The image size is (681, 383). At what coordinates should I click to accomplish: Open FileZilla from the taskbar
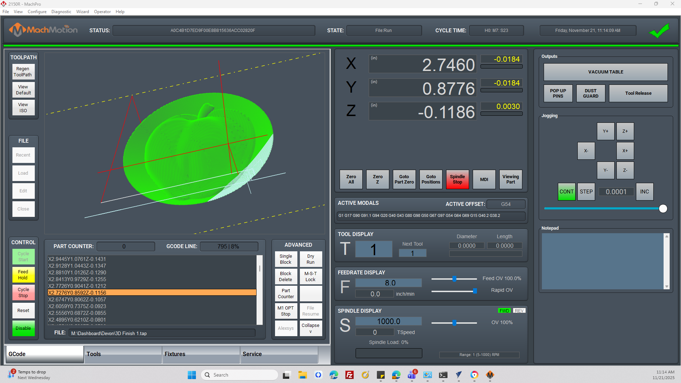(x=350, y=375)
